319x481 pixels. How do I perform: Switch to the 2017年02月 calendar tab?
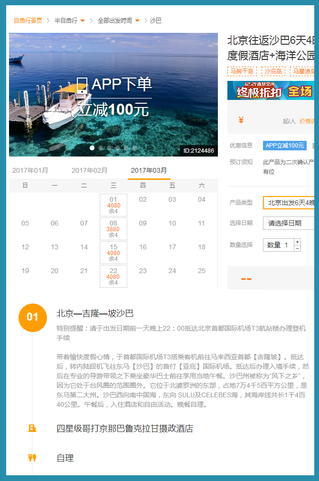pos(90,170)
